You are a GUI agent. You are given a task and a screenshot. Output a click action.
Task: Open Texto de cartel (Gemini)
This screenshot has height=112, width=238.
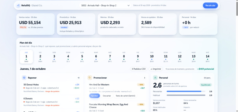[125, 96]
